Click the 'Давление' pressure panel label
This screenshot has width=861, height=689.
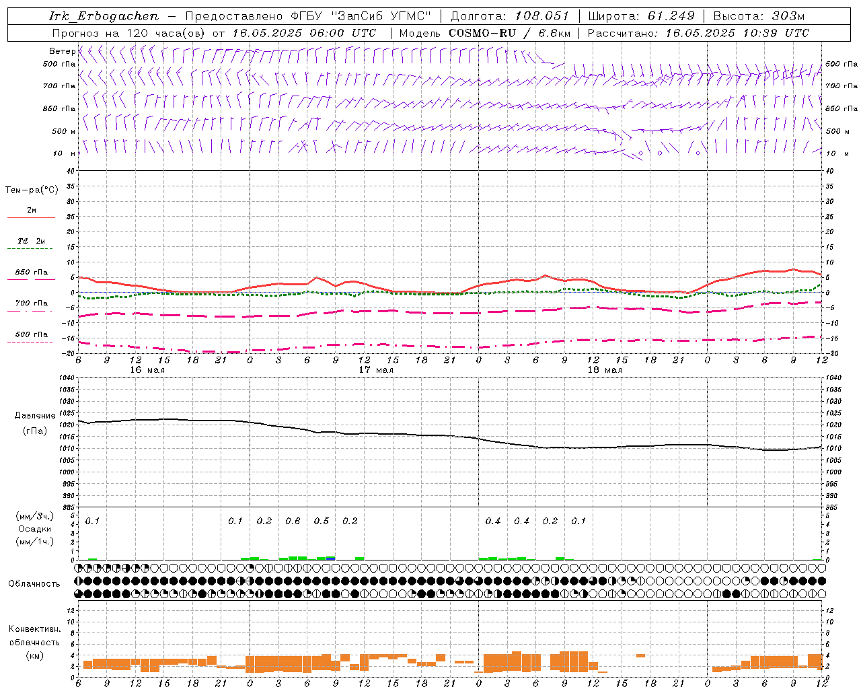point(34,416)
